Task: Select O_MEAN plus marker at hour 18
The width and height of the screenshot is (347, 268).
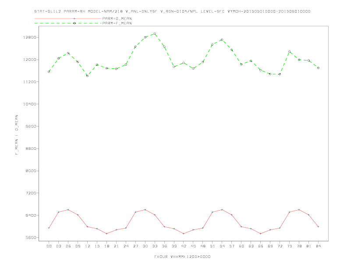Action: pos(106,234)
